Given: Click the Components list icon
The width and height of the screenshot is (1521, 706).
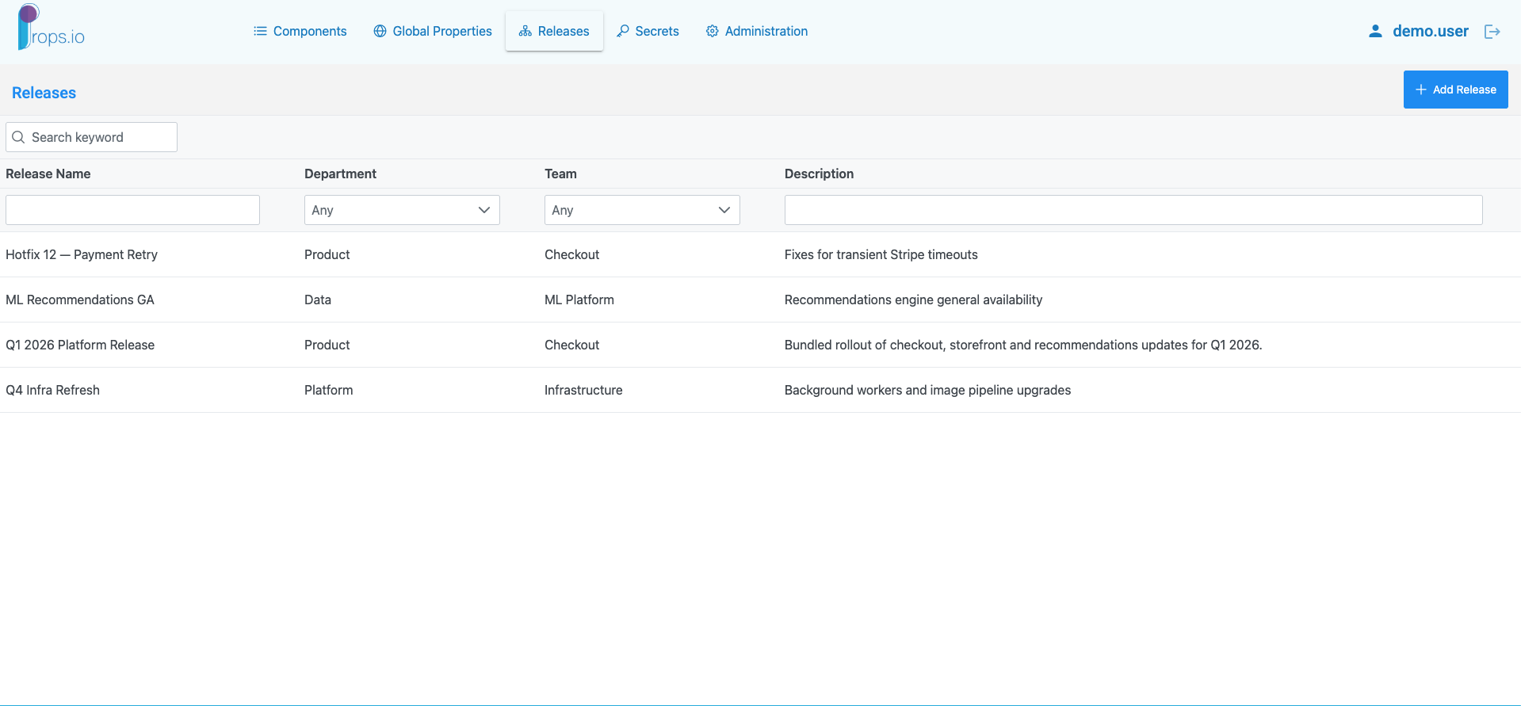Looking at the screenshot, I should (260, 31).
